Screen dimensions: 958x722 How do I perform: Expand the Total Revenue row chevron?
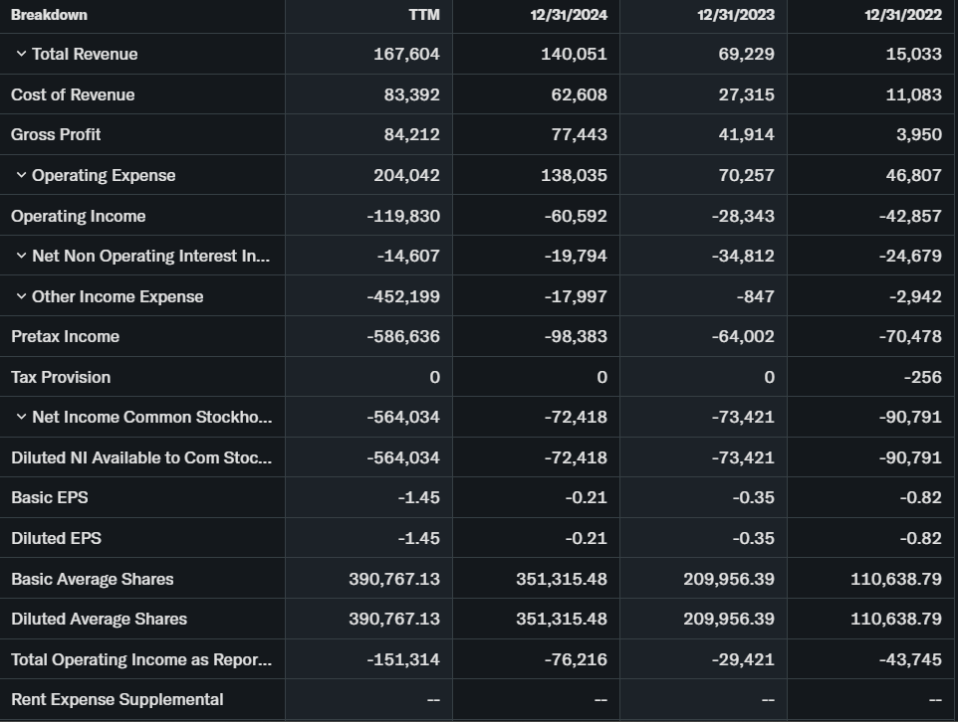pos(21,54)
